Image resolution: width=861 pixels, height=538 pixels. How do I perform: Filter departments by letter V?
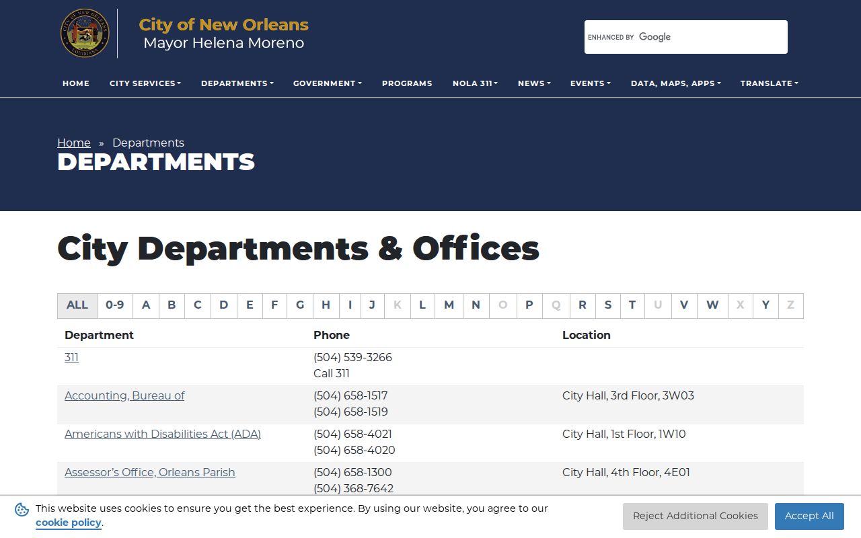click(684, 305)
